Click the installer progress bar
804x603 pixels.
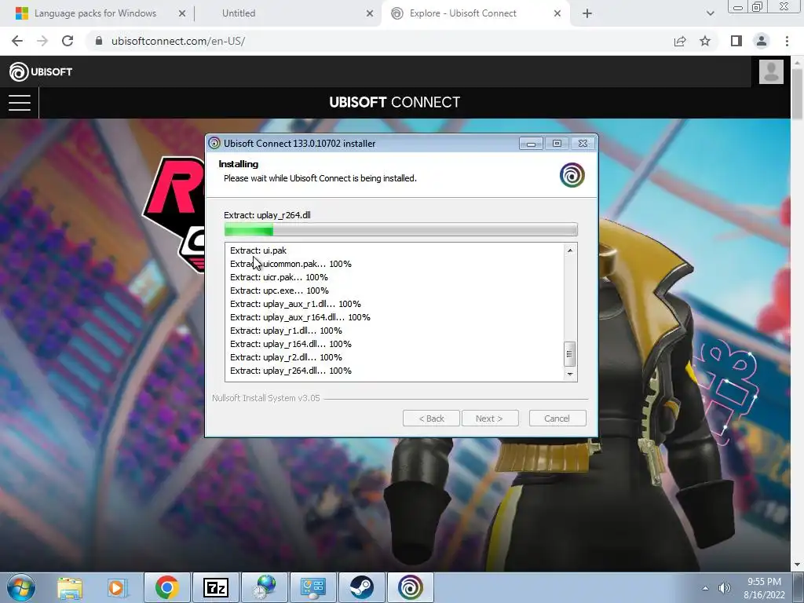click(x=401, y=230)
